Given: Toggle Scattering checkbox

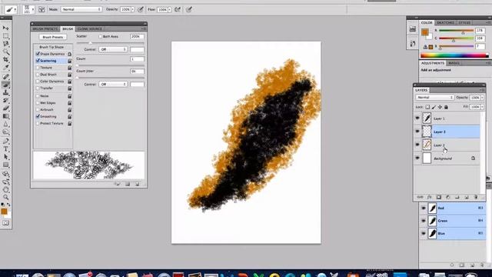Looking at the screenshot, I should click(x=38, y=61).
